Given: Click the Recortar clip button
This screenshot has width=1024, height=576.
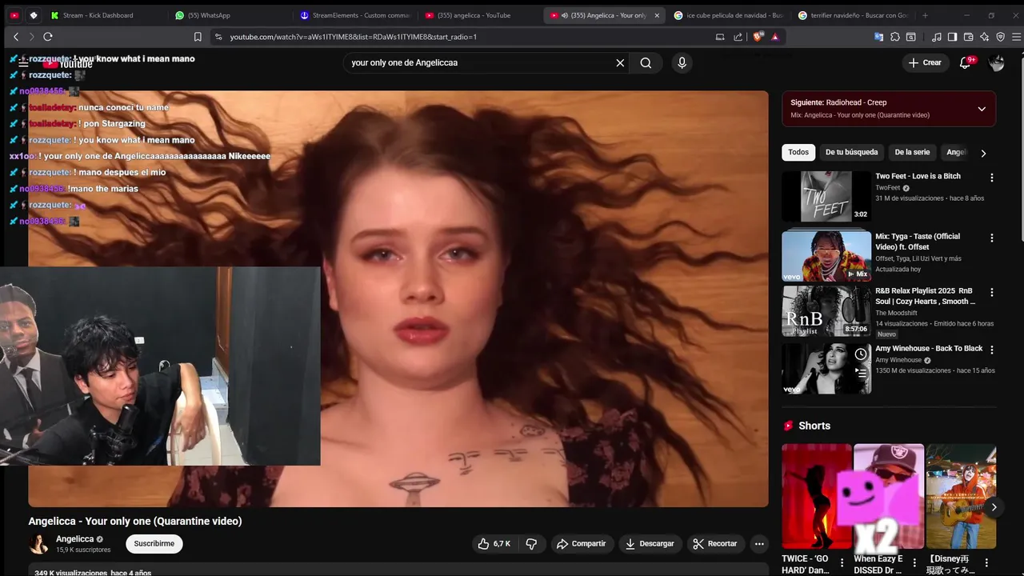Looking at the screenshot, I should coord(715,544).
